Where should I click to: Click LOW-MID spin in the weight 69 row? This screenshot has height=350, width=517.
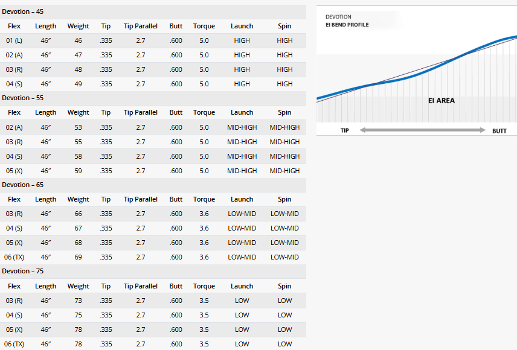tap(284, 257)
